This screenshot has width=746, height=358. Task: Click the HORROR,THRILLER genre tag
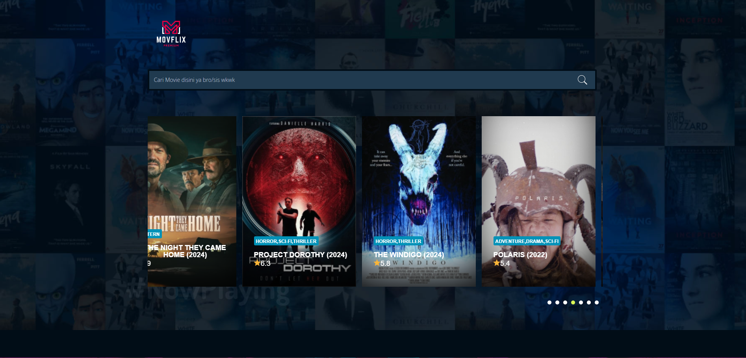(x=398, y=241)
